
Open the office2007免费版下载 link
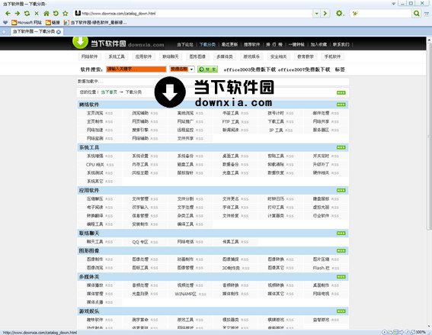pos(304,69)
